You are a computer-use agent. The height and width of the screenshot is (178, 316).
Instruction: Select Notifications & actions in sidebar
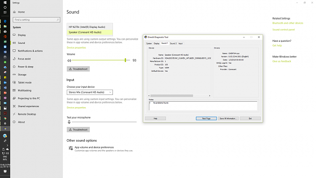[30, 51]
